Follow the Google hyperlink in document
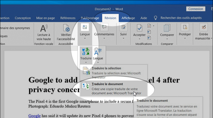Image resolution: width=213 pixels, height=118 pixels. (35, 116)
